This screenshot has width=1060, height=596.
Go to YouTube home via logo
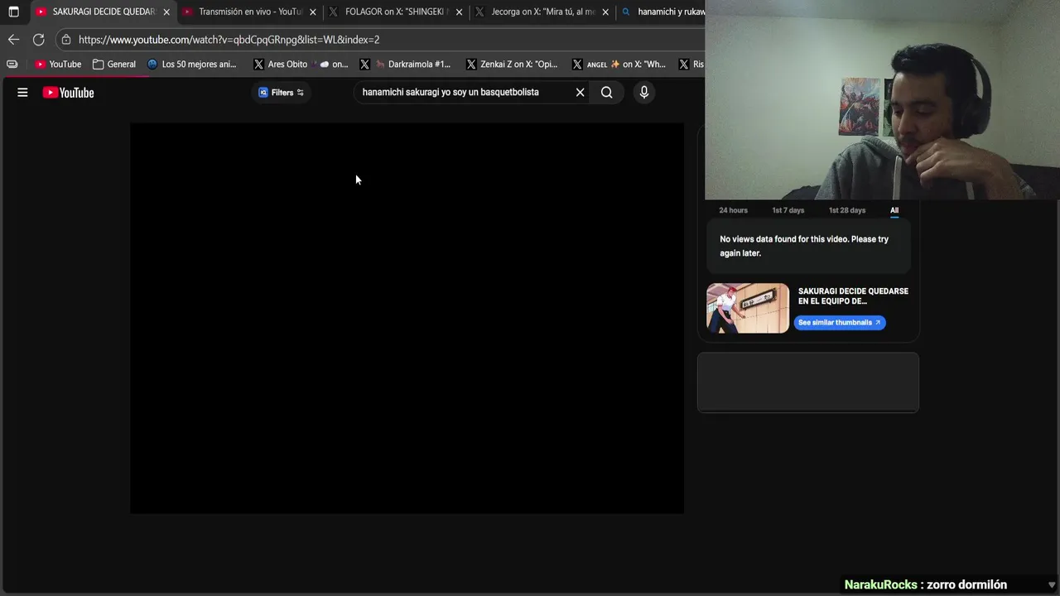coord(68,93)
